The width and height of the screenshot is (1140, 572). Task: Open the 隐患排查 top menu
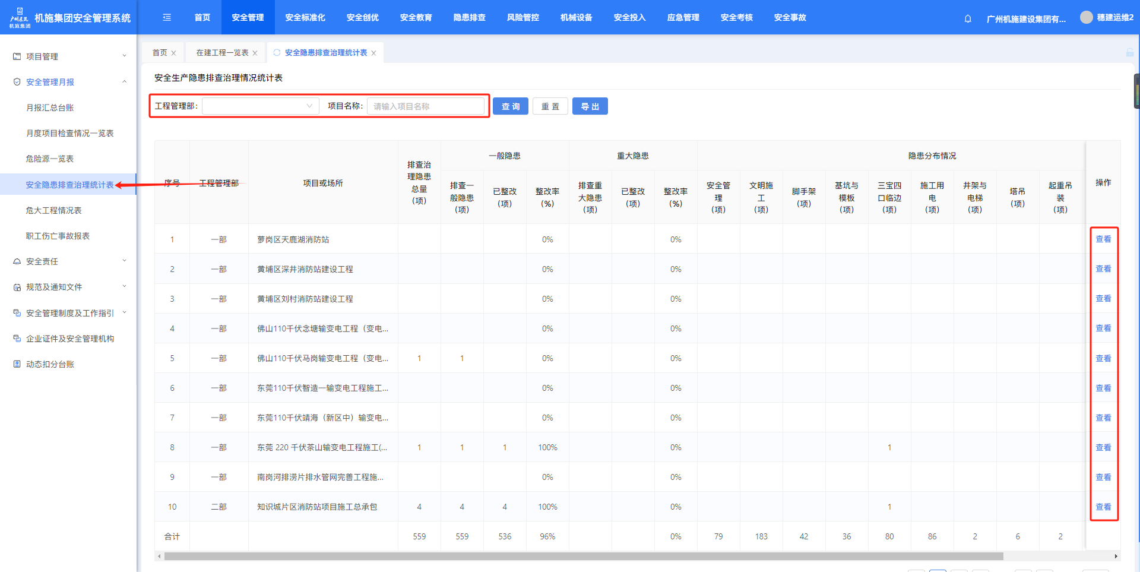pyautogui.click(x=469, y=18)
